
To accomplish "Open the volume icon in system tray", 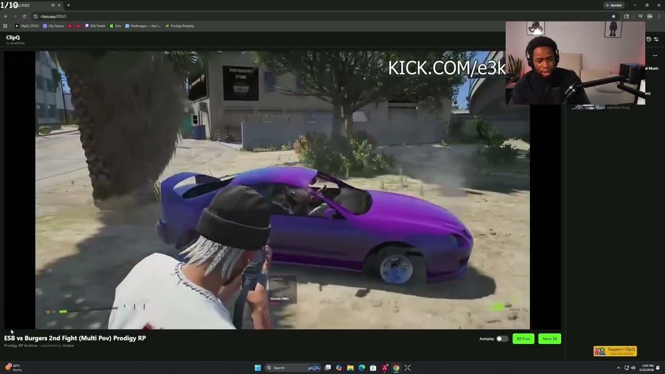I will click(633, 368).
